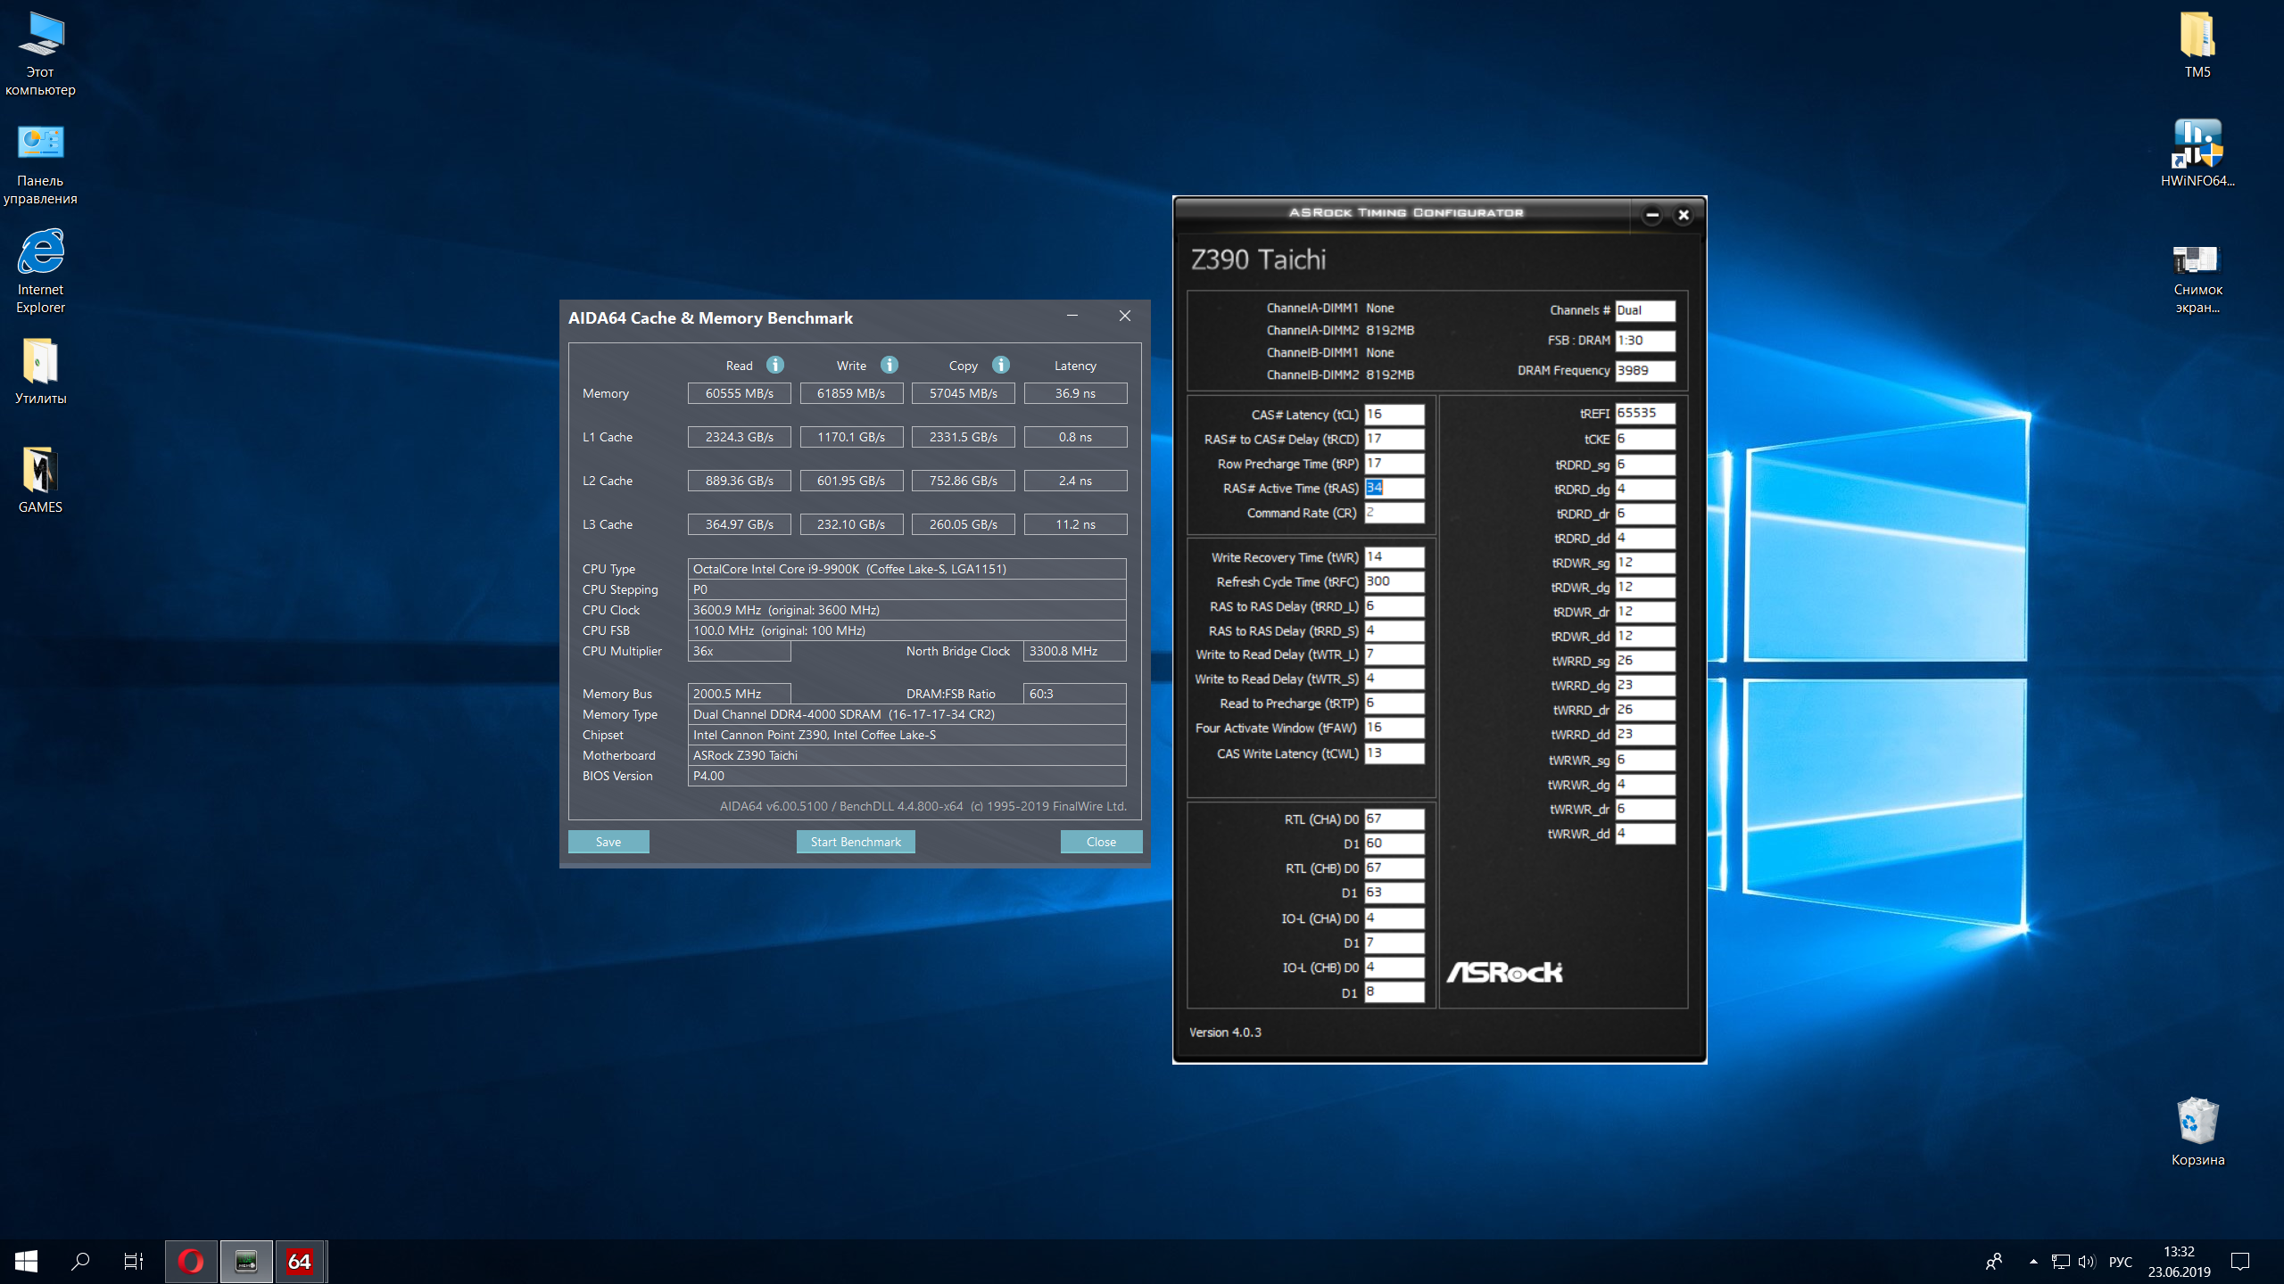The height and width of the screenshot is (1284, 2284).
Task: Click the volume icon in system tray
Action: [2086, 1261]
